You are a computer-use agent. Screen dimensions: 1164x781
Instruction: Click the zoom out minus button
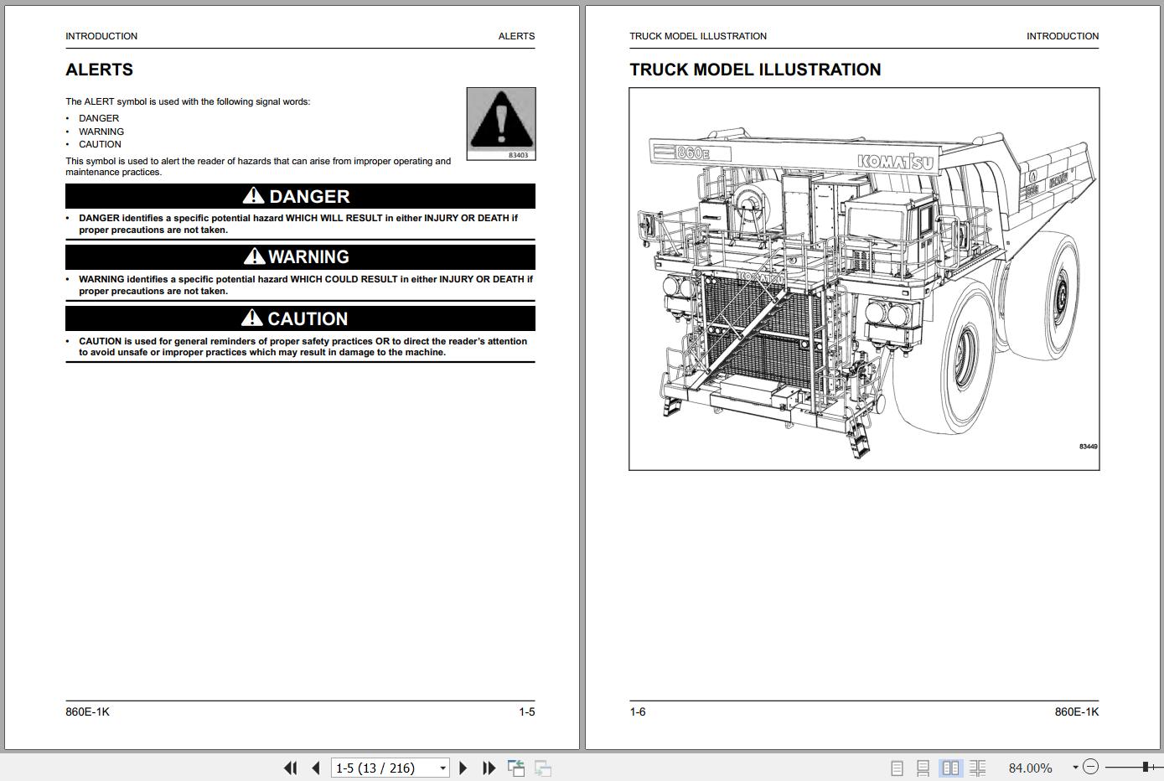tap(1090, 767)
